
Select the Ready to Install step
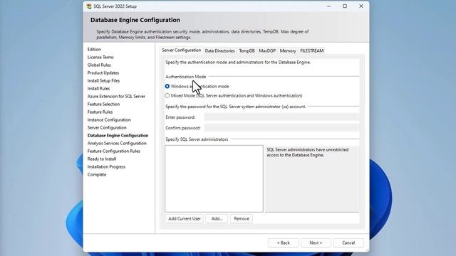102,159
